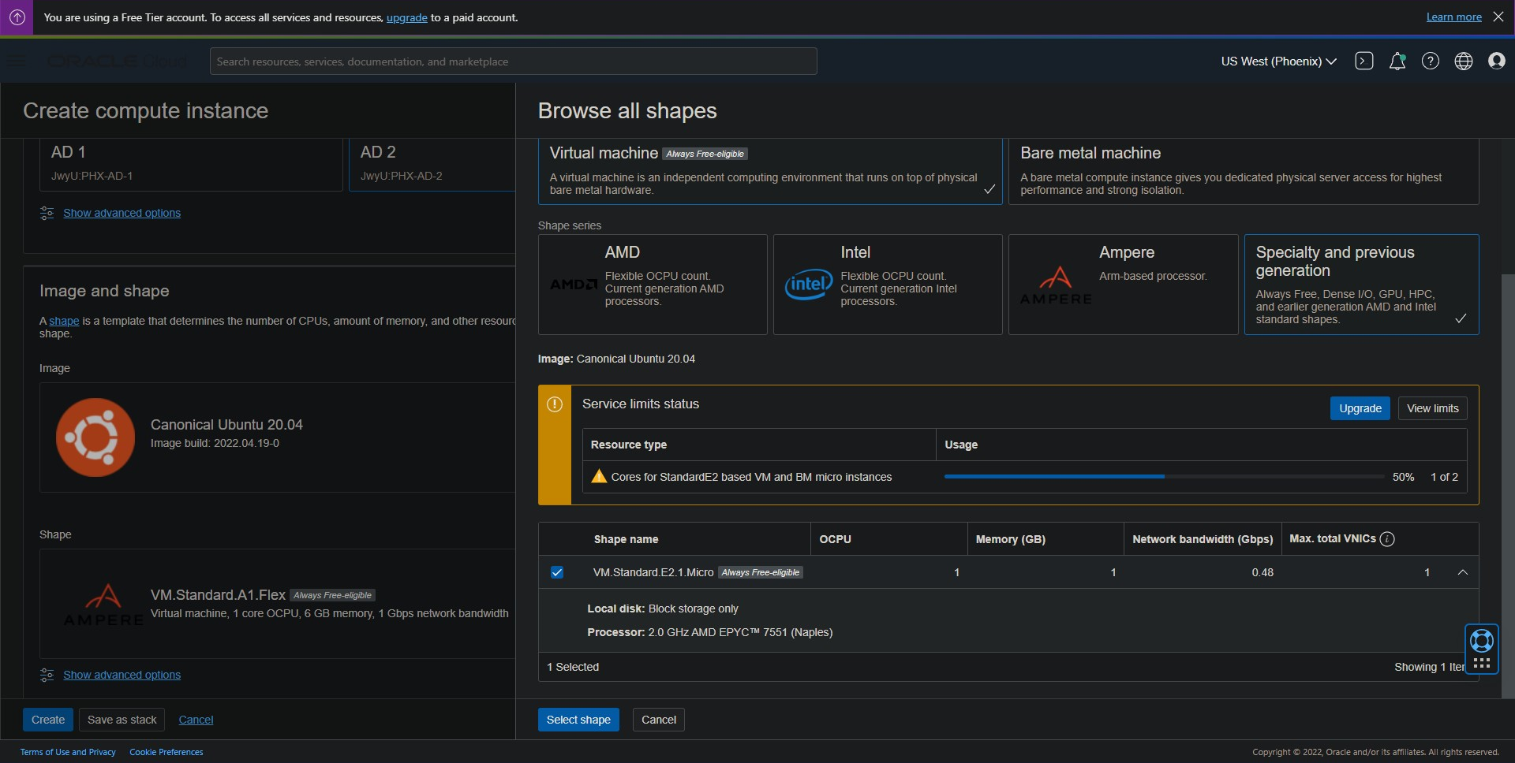Click the Always Free-eligible badge on Virtual machine
1515x763 pixels.
tap(705, 154)
